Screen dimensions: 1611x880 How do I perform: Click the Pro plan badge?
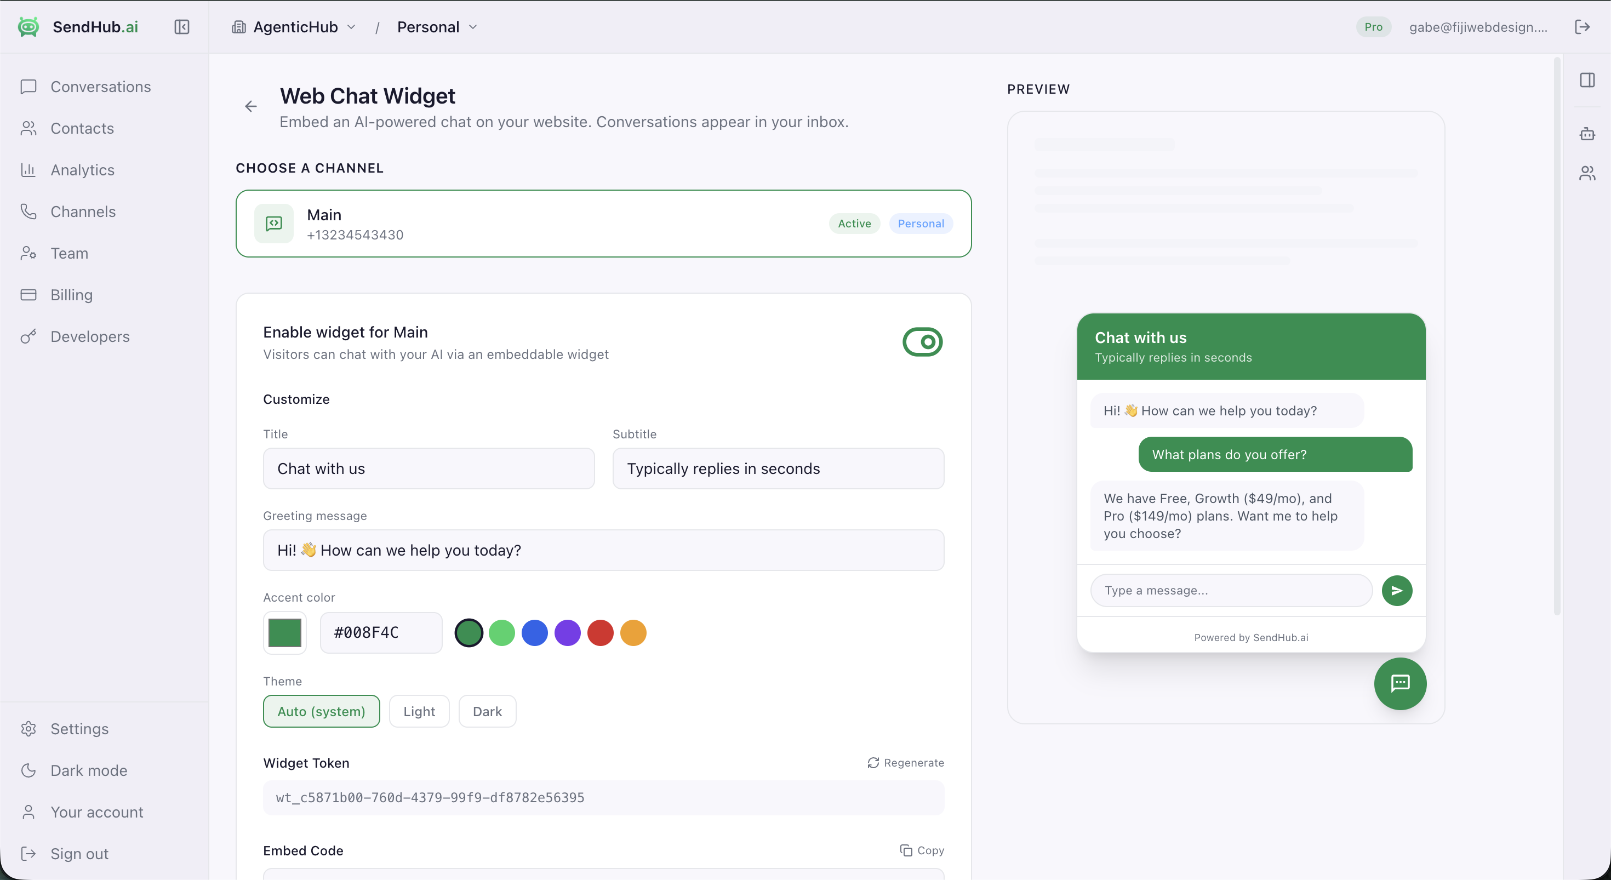1373,27
